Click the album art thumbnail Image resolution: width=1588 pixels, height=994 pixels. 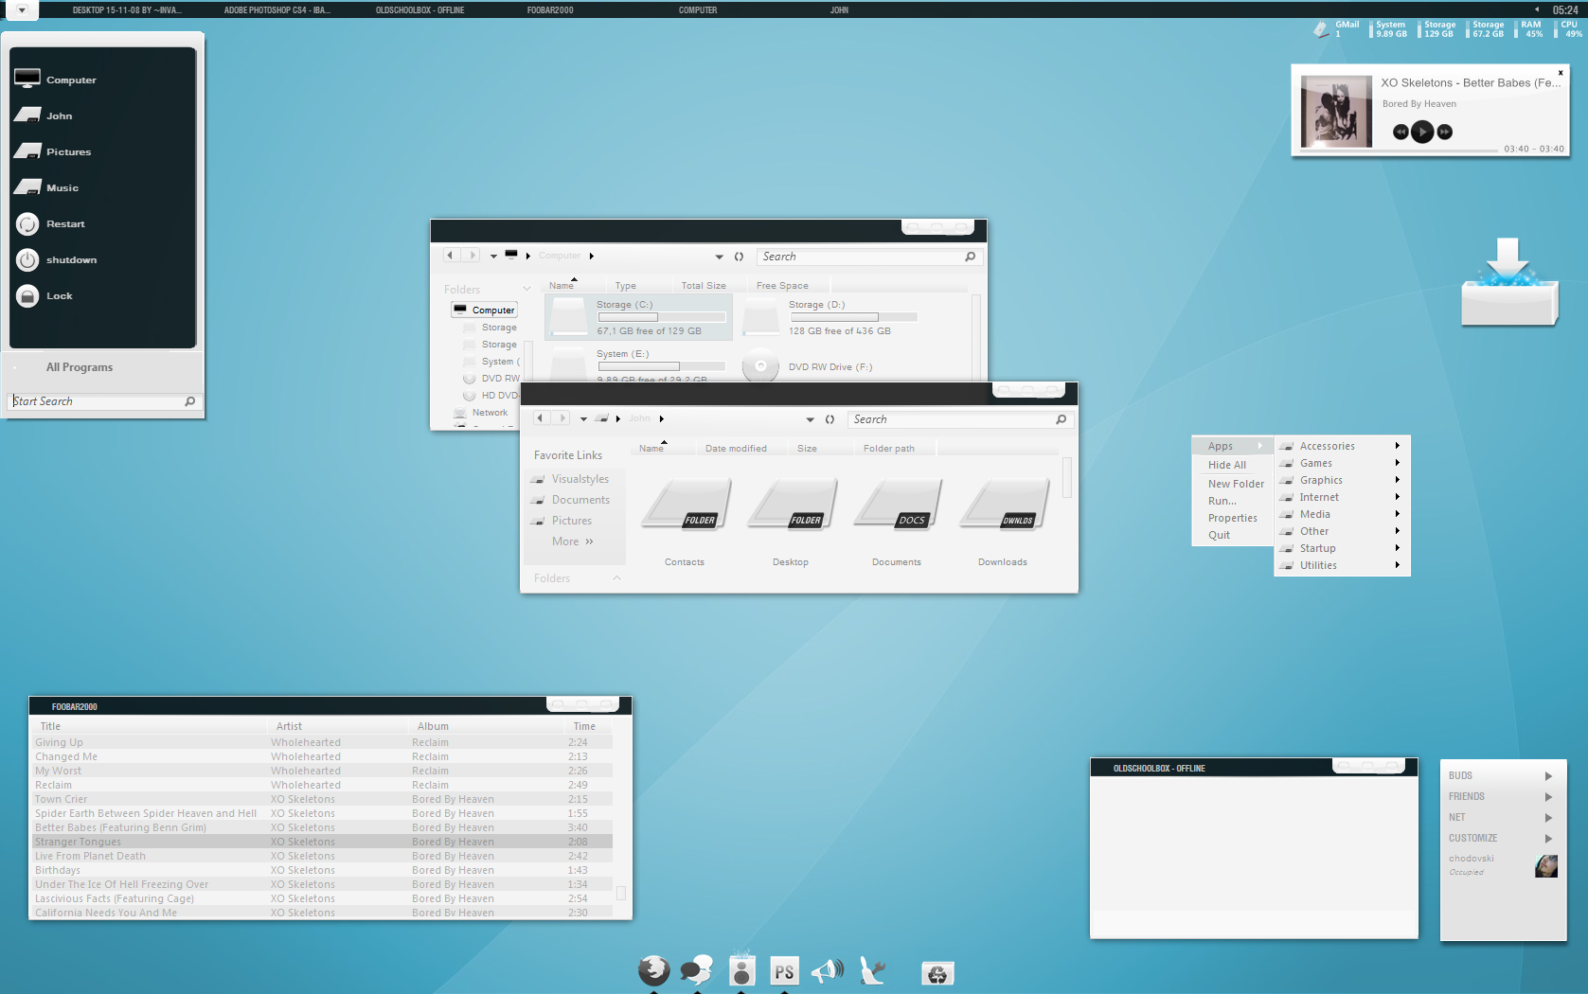pos(1336,112)
